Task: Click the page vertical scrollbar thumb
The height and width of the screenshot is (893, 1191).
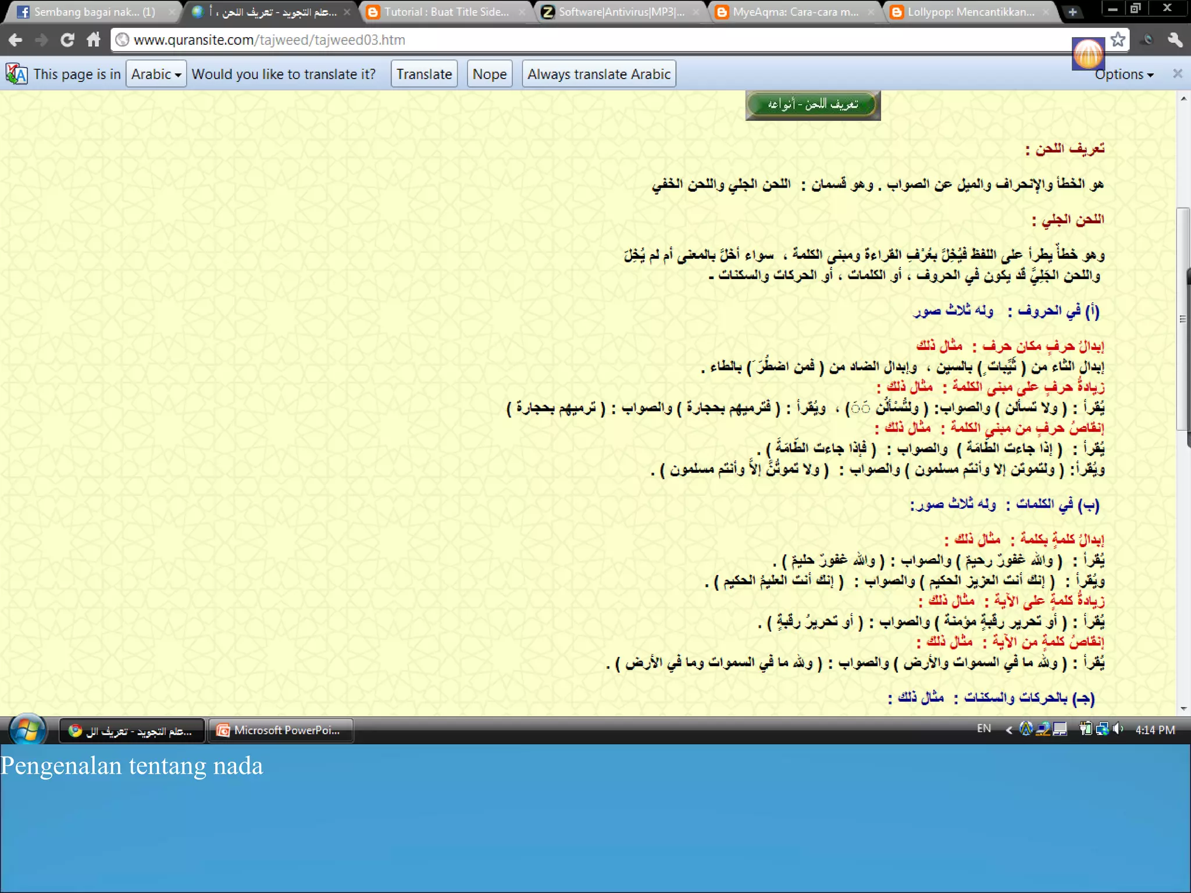Action: [x=1183, y=319]
